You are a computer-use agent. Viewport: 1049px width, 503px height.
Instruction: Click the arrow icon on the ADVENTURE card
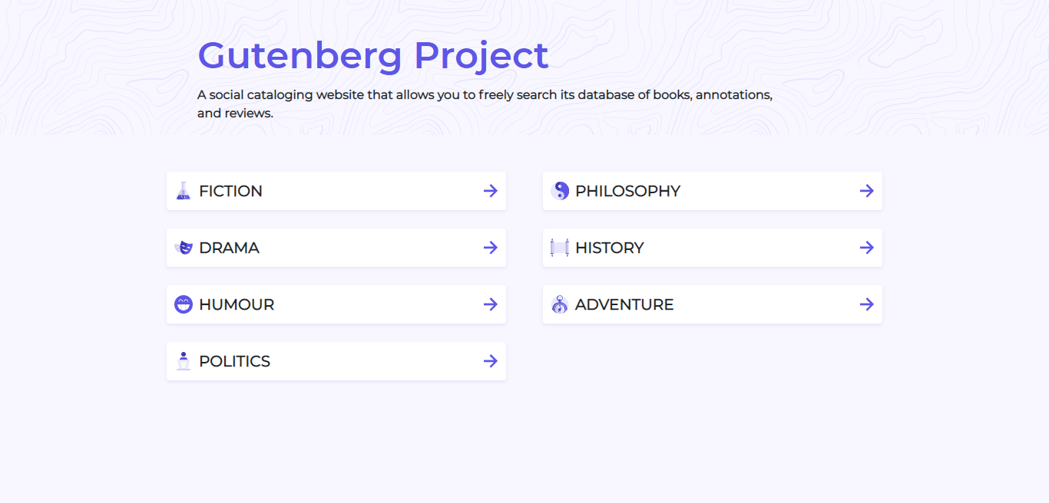point(866,304)
